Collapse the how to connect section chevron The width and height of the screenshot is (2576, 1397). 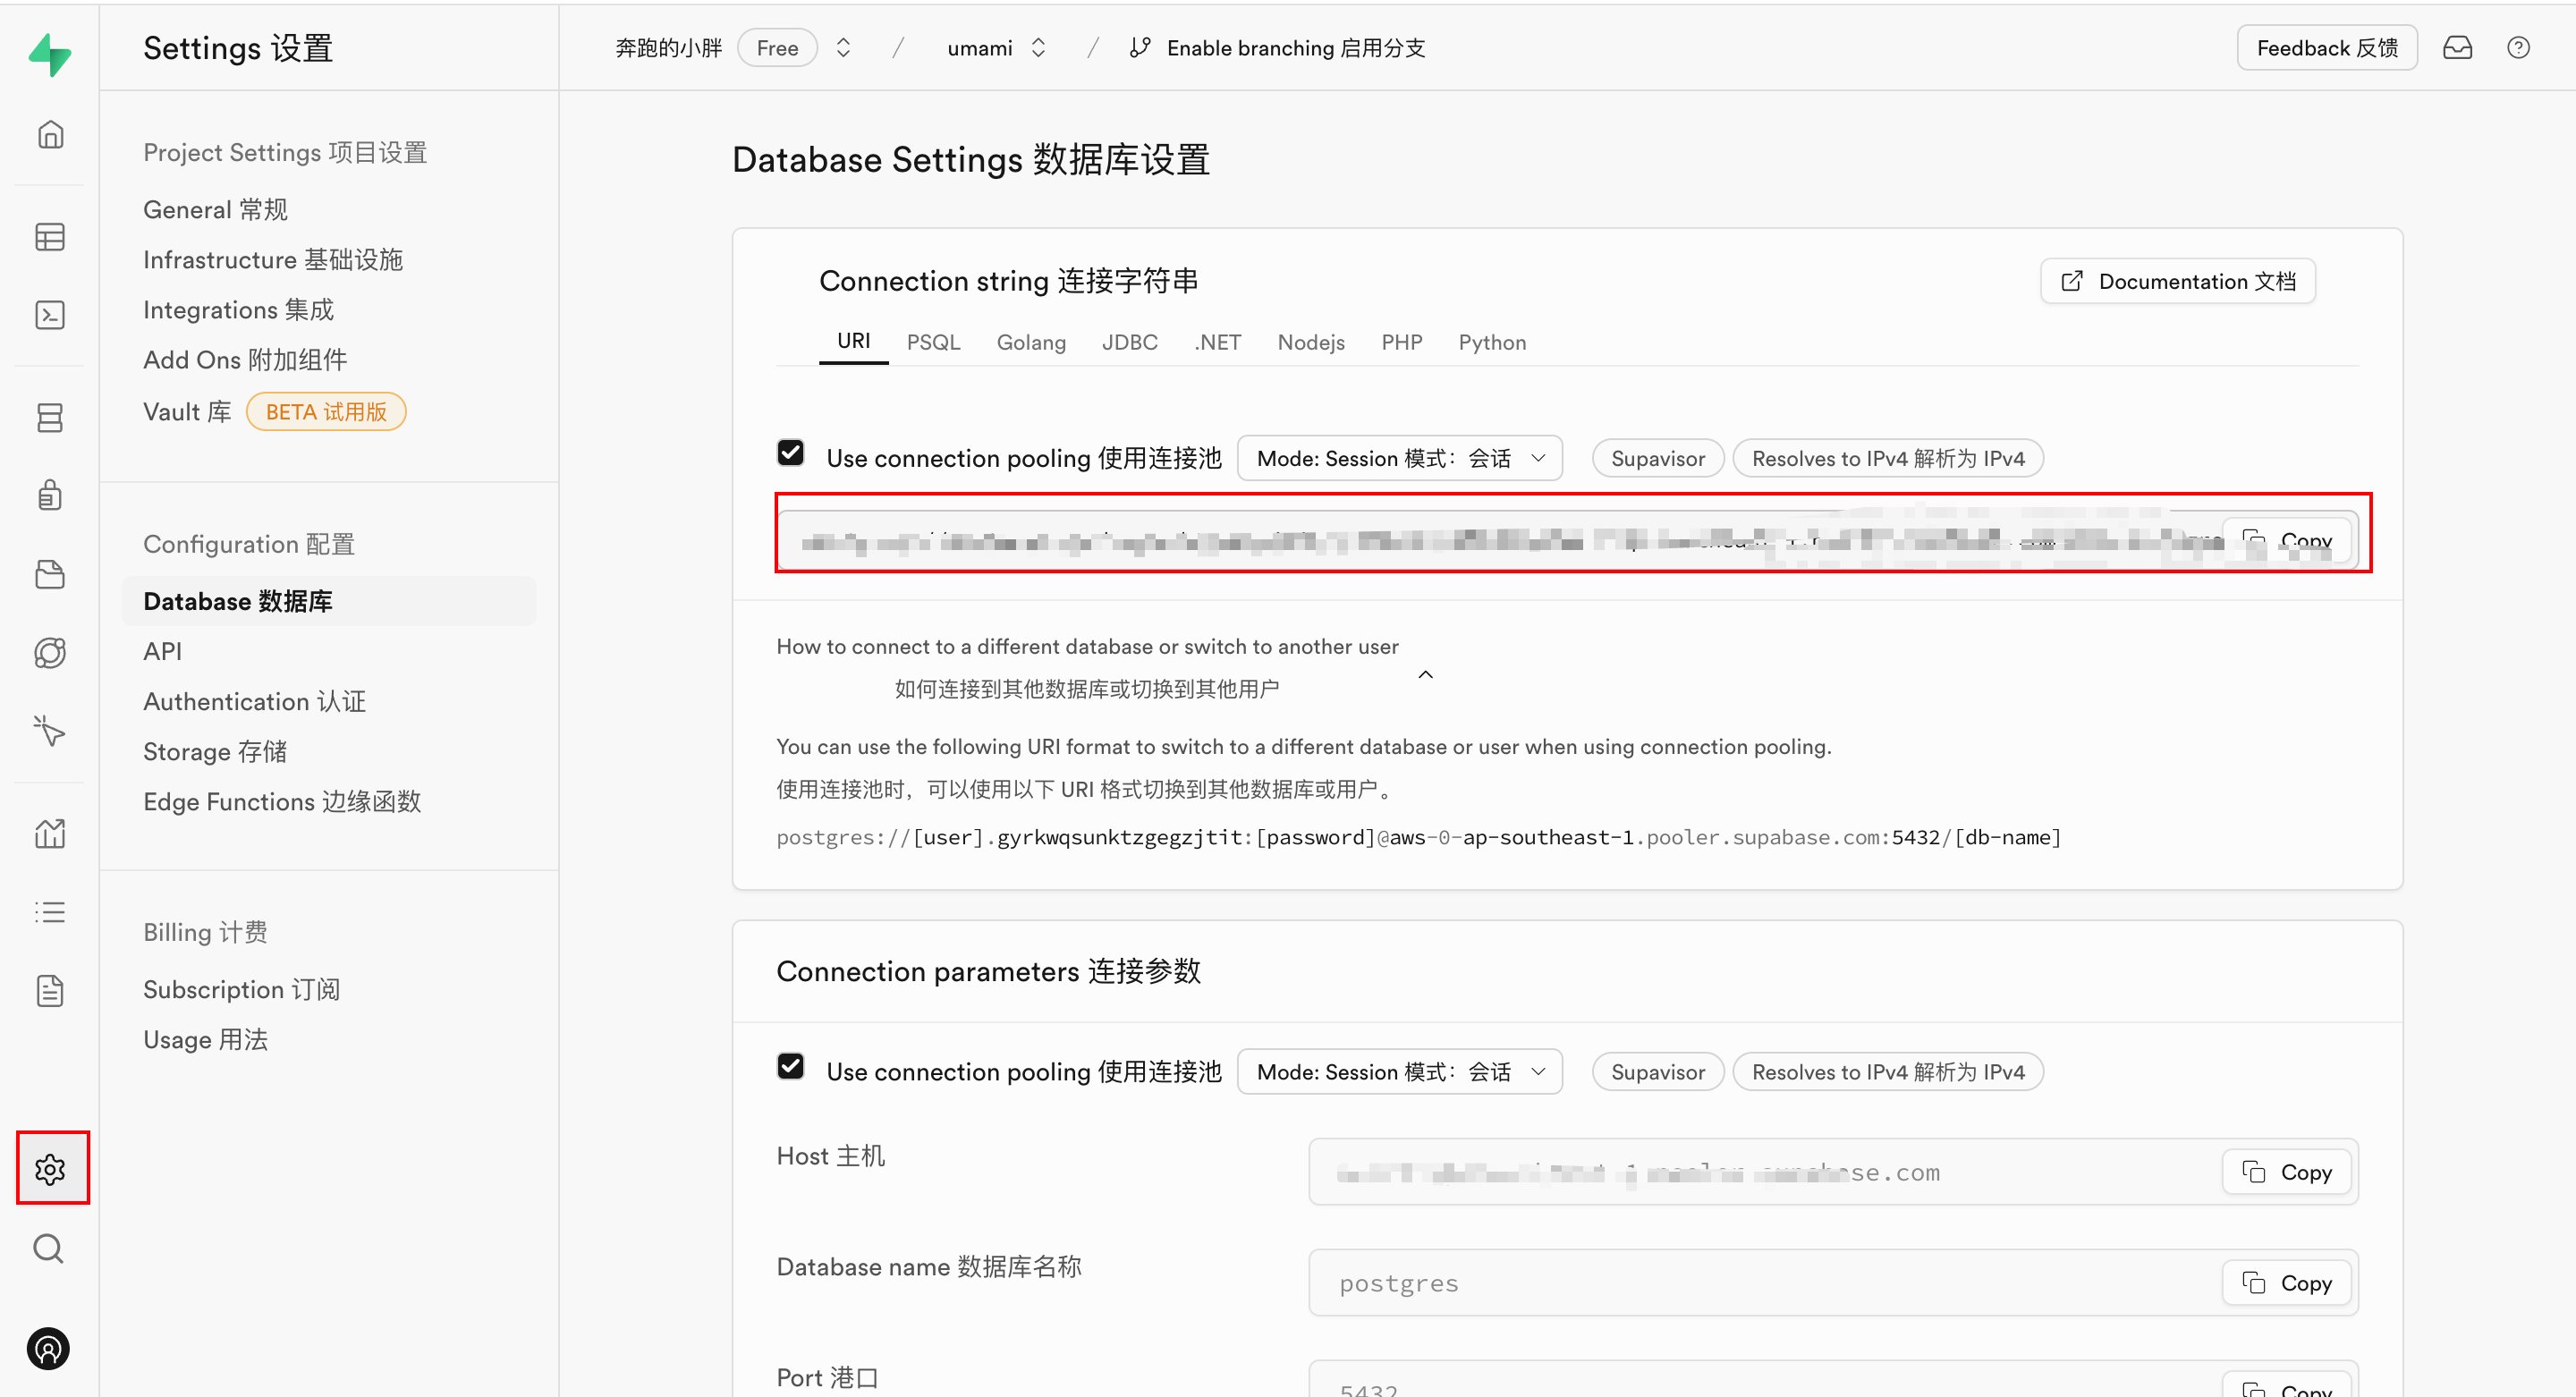[x=1425, y=674]
